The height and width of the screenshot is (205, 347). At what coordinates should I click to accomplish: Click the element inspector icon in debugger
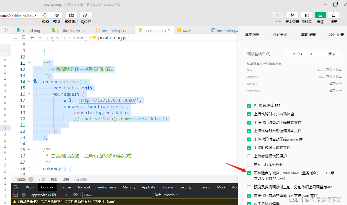pyautogui.click(x=16, y=187)
